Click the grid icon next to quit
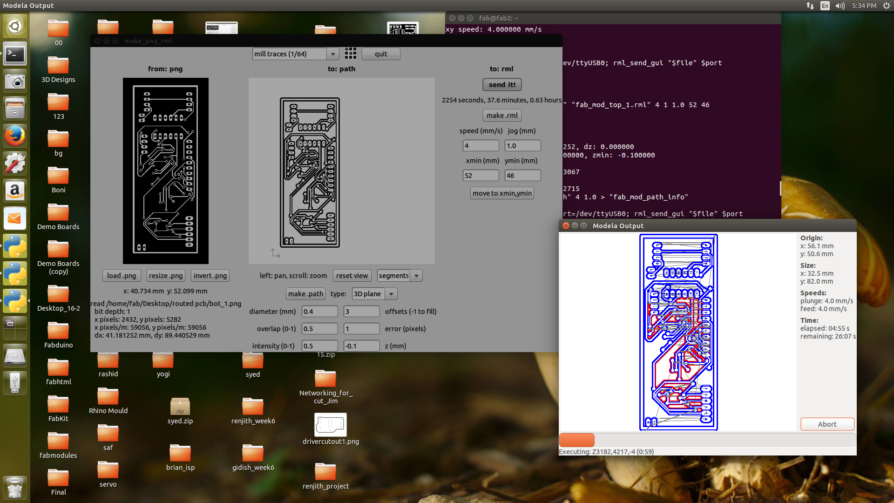Image resolution: width=894 pixels, height=503 pixels. 350,54
